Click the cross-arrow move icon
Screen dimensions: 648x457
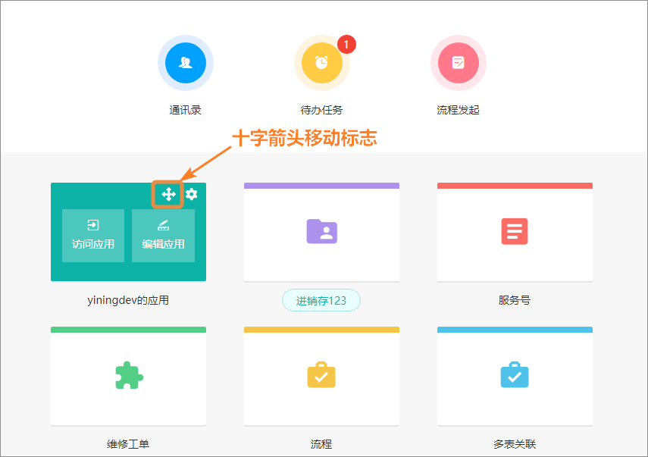click(x=168, y=194)
